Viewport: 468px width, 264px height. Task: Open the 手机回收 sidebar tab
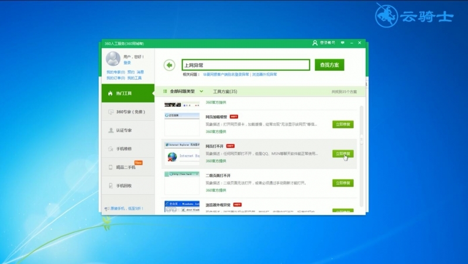pyautogui.click(x=128, y=186)
